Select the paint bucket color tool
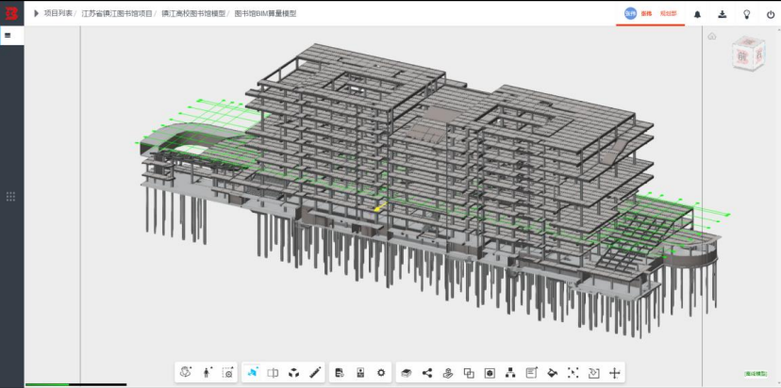Screen dimensions: 781x388 tap(553, 373)
